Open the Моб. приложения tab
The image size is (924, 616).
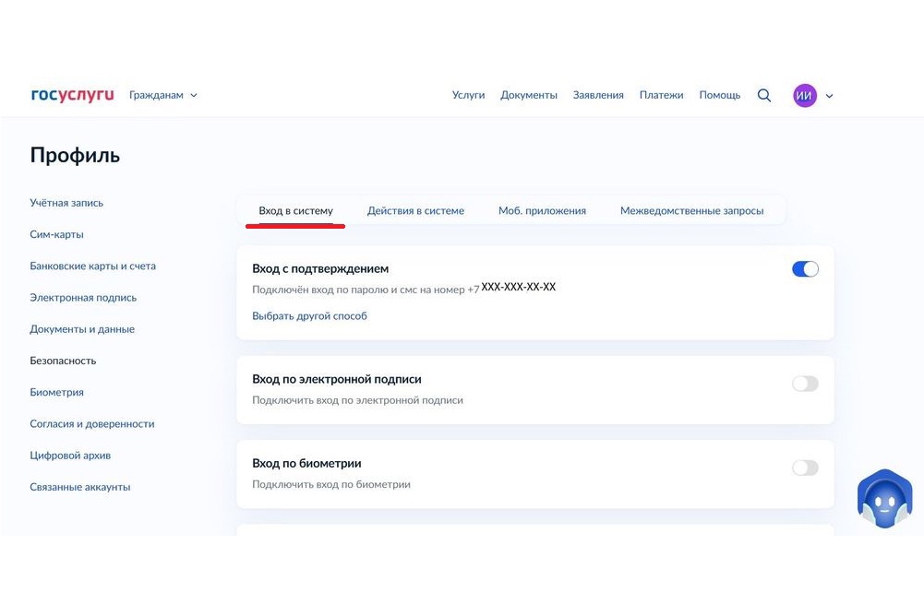pyautogui.click(x=542, y=210)
